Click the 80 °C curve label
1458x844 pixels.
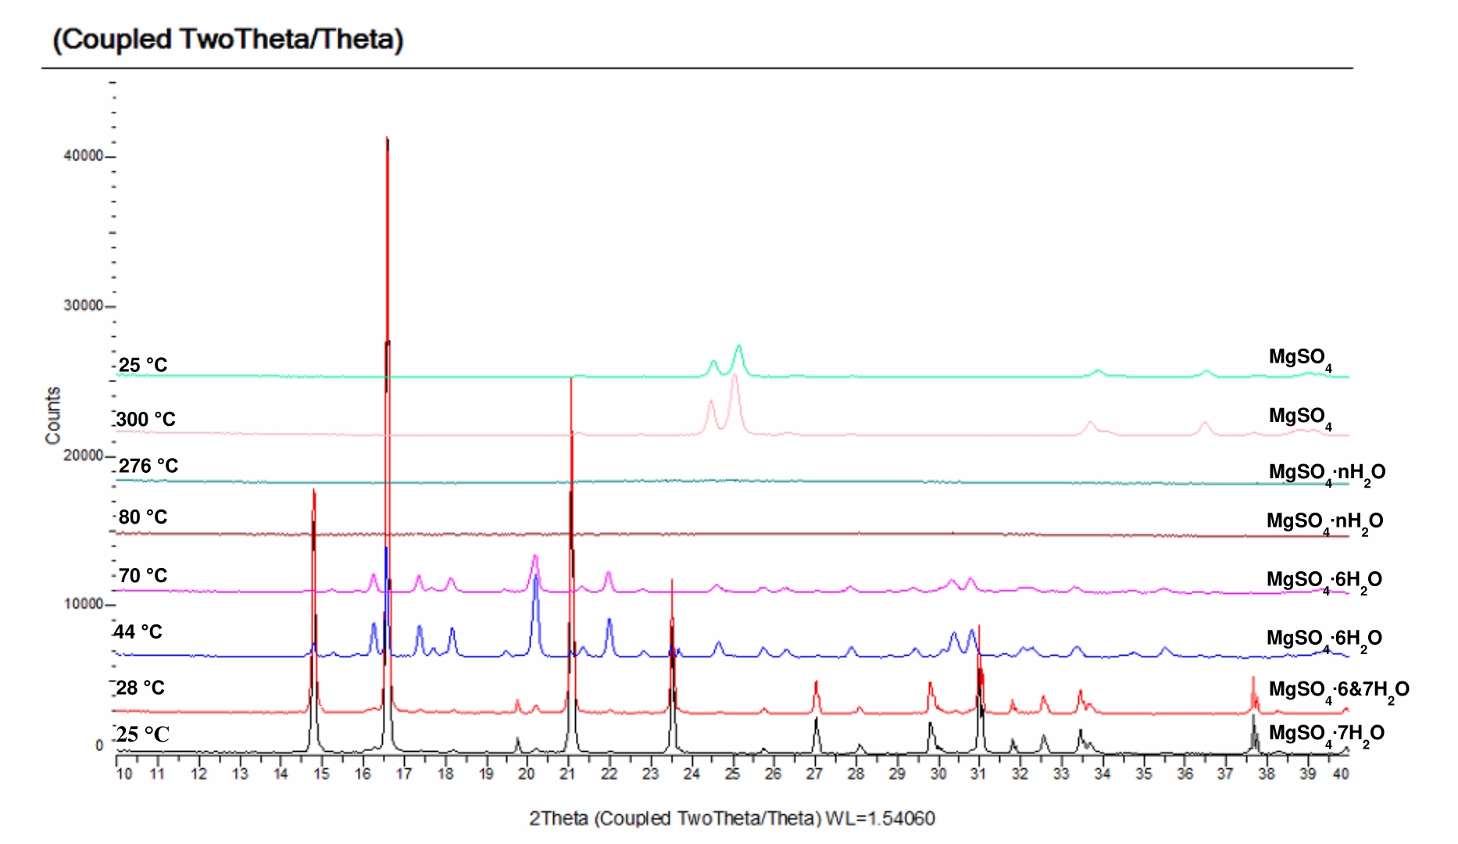142,517
